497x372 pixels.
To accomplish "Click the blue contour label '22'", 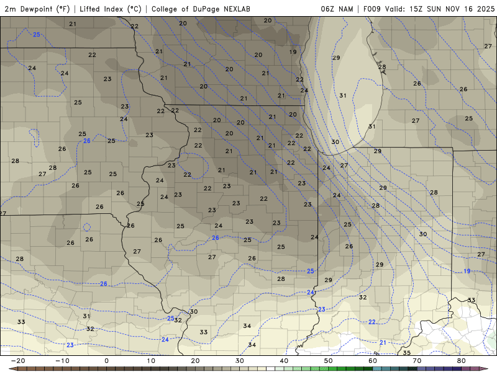I will pos(372,322).
